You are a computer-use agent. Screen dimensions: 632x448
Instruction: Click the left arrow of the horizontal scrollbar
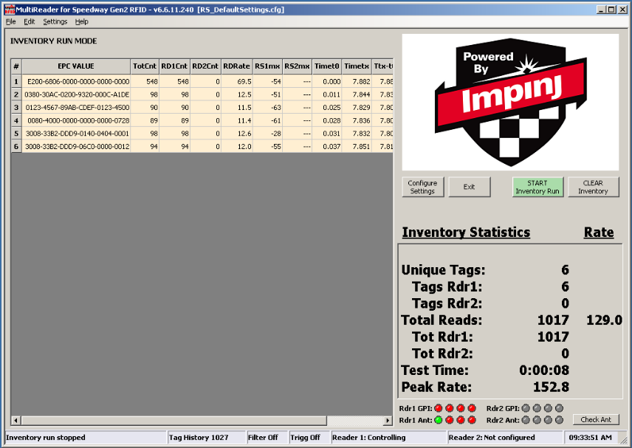point(16,421)
